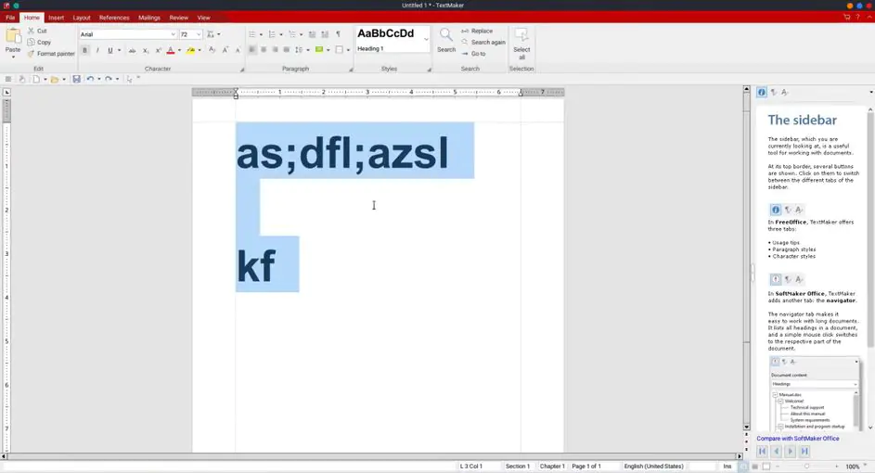Click the red font color swatch
Viewport: 875px width, 473px height.
(x=171, y=50)
